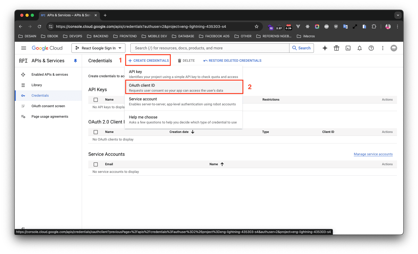The width and height of the screenshot is (418, 254).
Task: Open Enabled APIs & services page
Action: [50, 75]
